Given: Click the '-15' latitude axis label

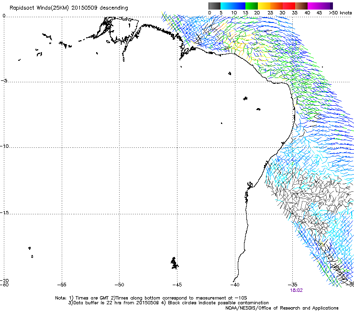Looking at the screenshot, I should (x=4, y=212).
